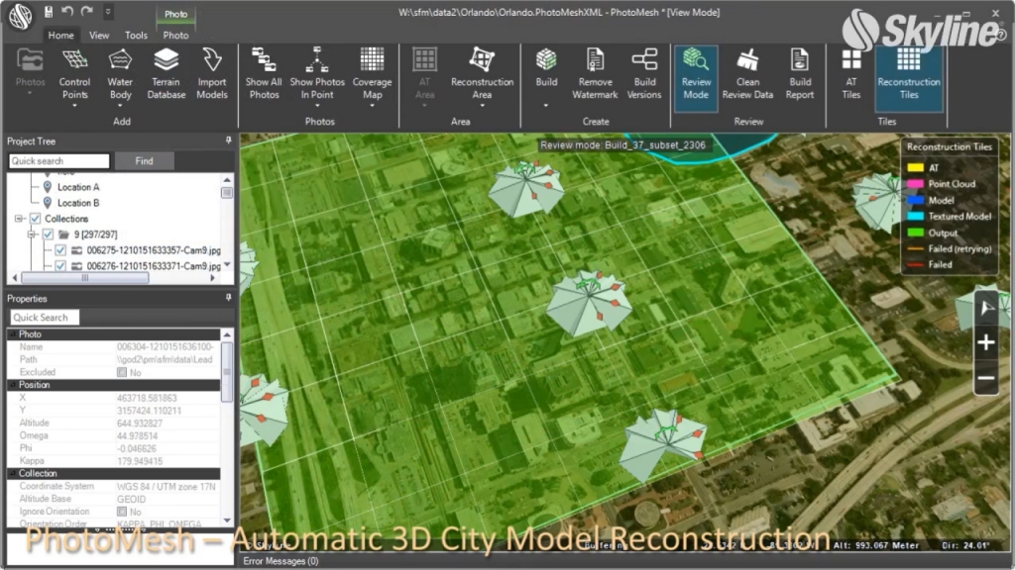Image resolution: width=1015 pixels, height=570 pixels.
Task: Click Remove Watermark
Action: coord(595,72)
